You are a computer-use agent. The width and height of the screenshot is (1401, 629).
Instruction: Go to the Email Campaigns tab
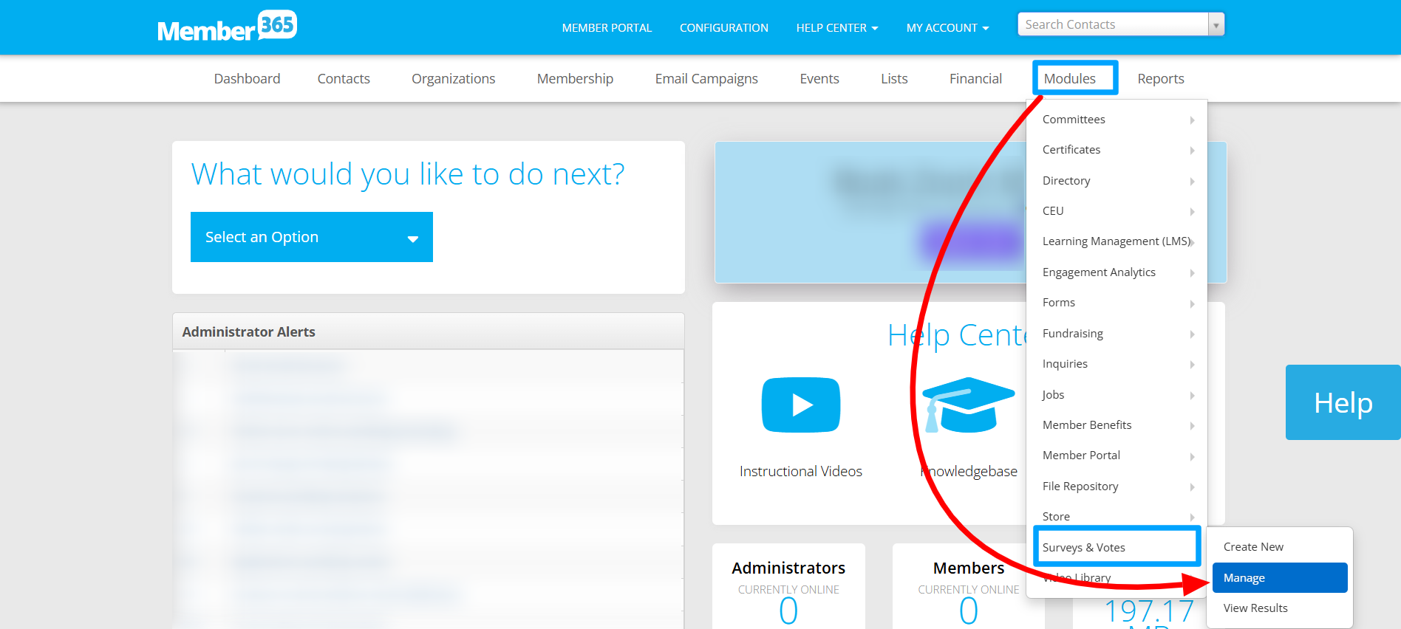point(706,79)
